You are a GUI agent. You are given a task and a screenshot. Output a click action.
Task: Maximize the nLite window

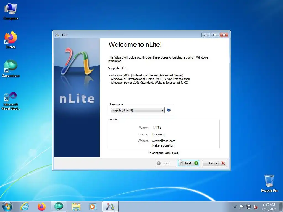pos(215,35)
